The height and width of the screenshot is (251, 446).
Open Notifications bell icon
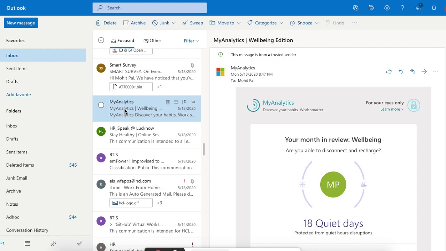[x=434, y=8]
